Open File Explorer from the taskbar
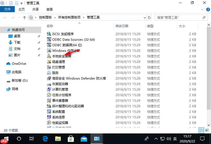211x144 pixels. (x=58, y=139)
